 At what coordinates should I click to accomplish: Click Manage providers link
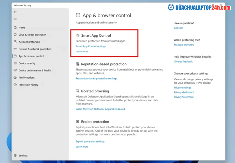(x=184, y=45)
